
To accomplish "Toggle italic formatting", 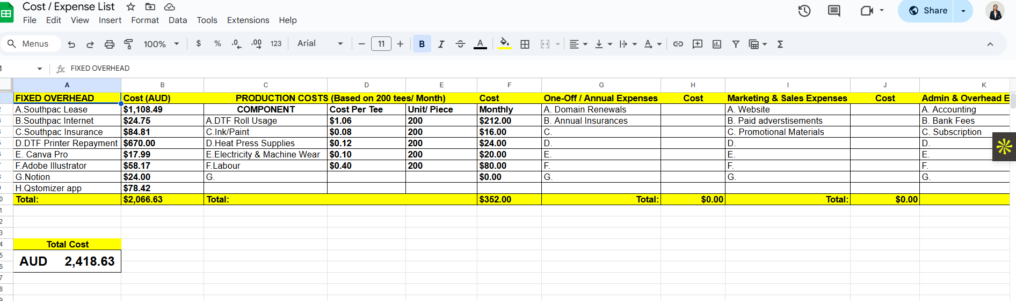I will coord(441,44).
